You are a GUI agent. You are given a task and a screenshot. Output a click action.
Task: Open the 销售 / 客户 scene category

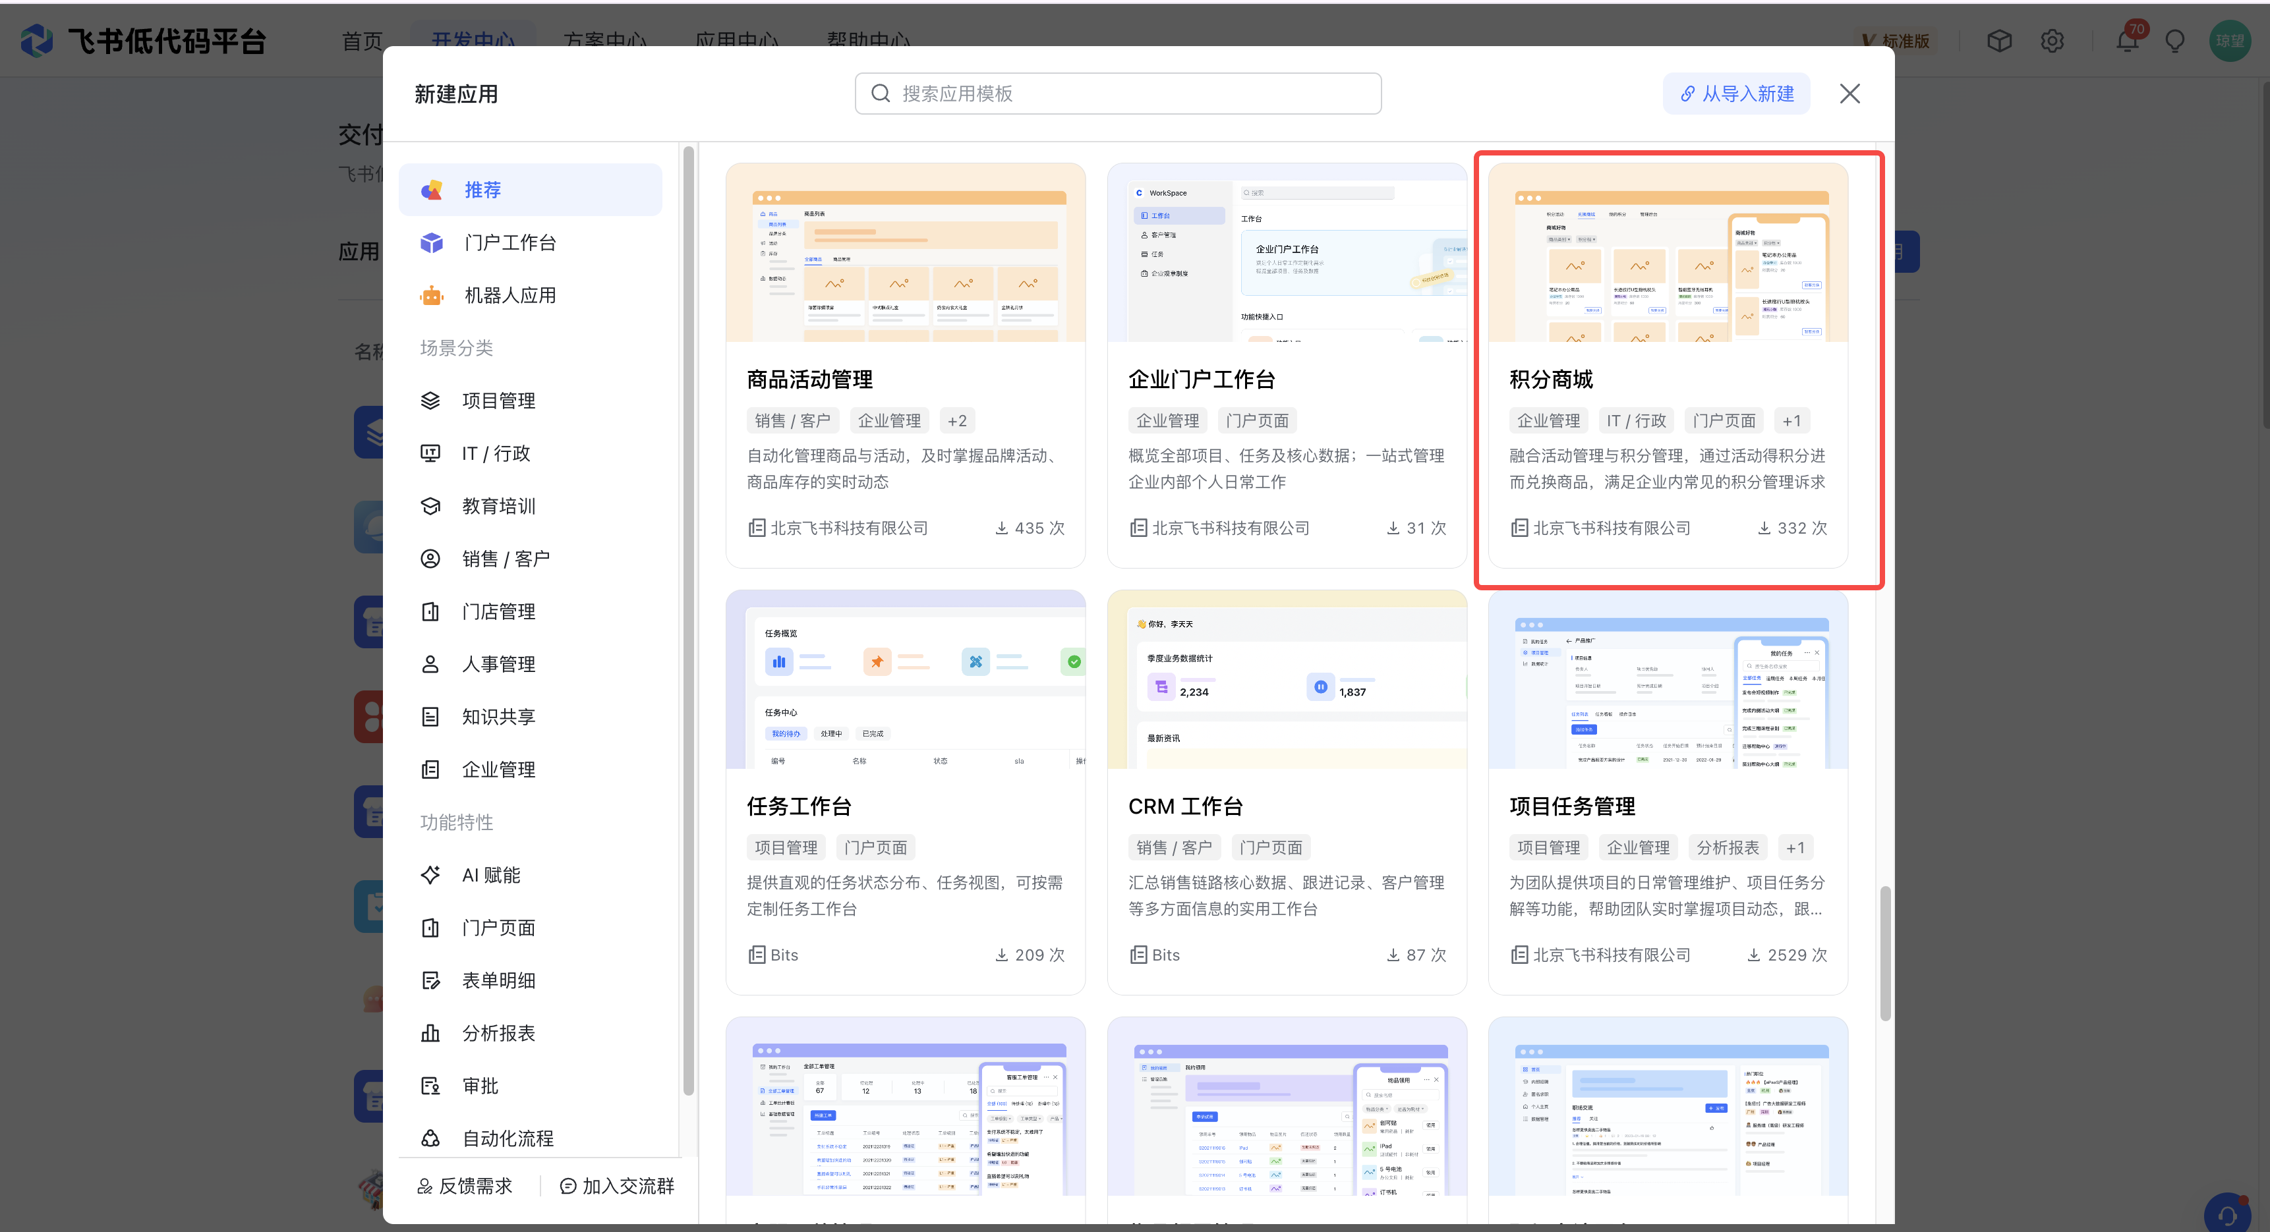tap(531, 559)
